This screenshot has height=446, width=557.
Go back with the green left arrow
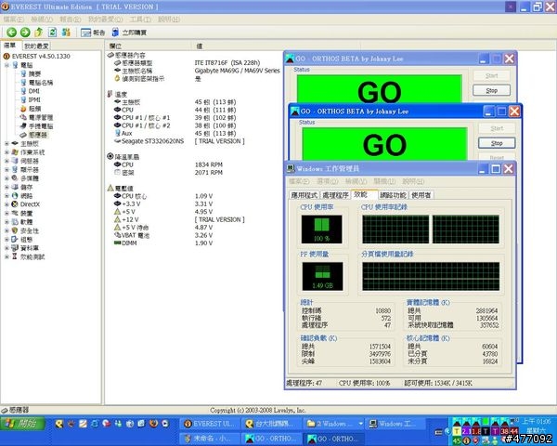click(x=11, y=33)
